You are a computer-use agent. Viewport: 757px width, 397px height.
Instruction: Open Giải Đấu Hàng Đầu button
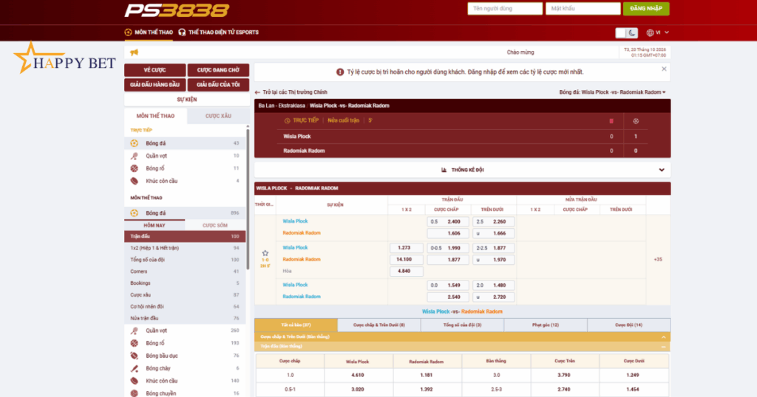(155, 84)
